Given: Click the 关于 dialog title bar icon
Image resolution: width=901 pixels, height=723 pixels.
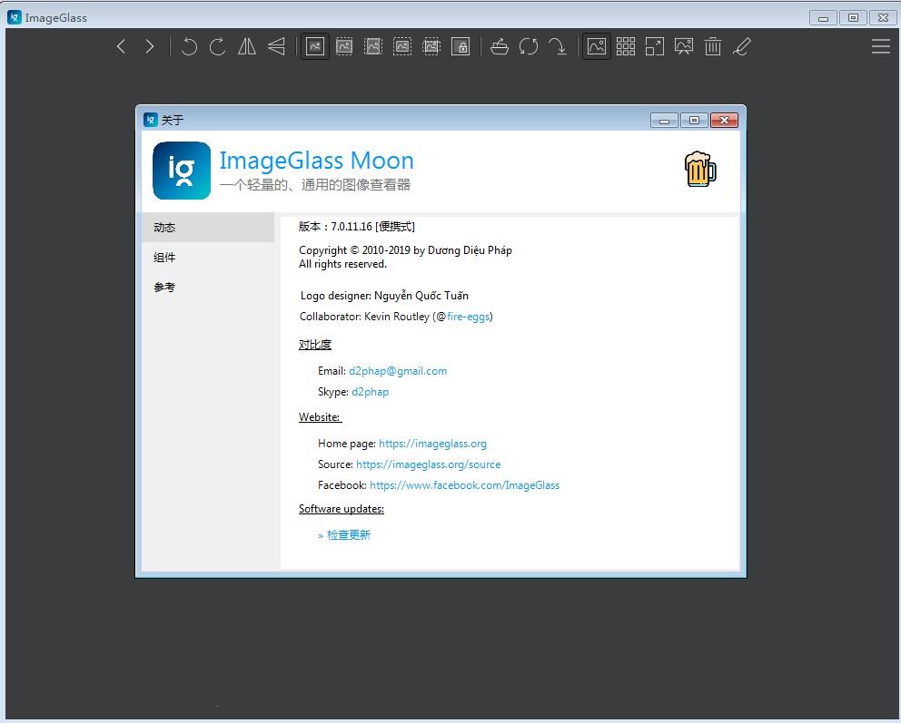Looking at the screenshot, I should [151, 120].
